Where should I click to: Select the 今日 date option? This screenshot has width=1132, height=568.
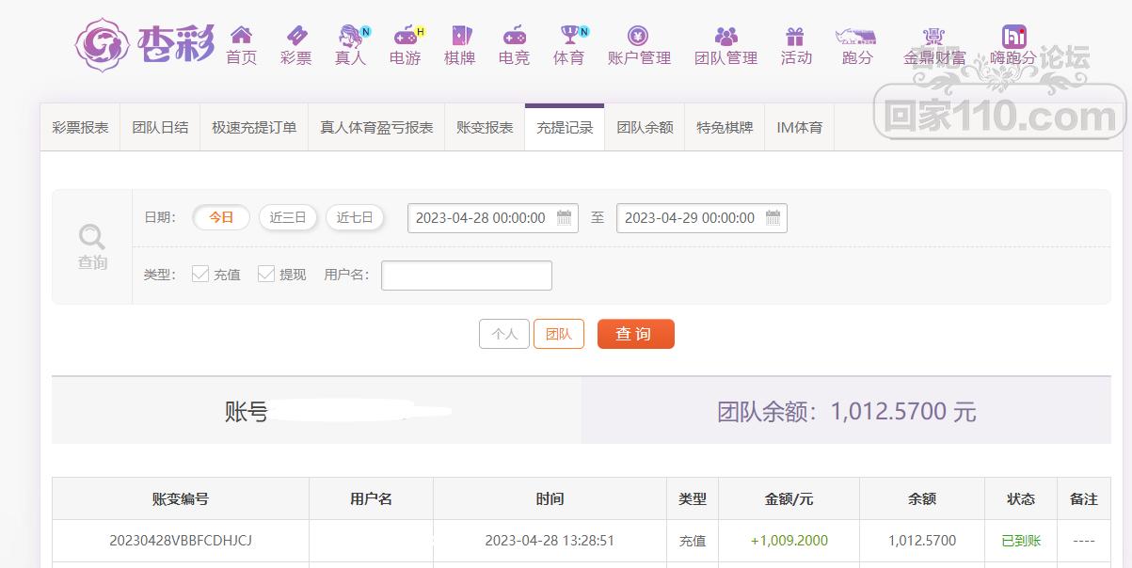[x=221, y=217]
